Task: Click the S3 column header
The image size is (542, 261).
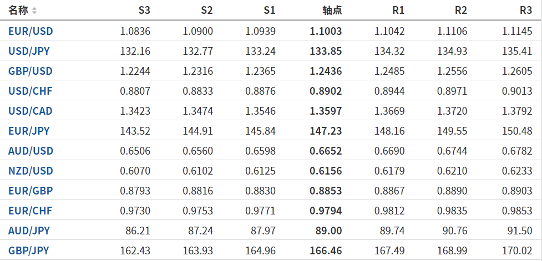Action: (x=144, y=11)
